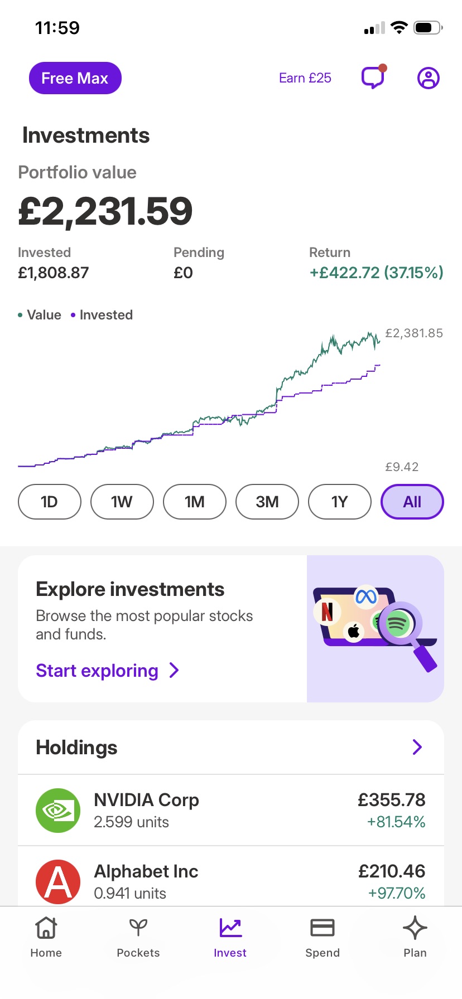This screenshot has width=462, height=999.
Task: Go to the Home tab
Action: (46, 937)
